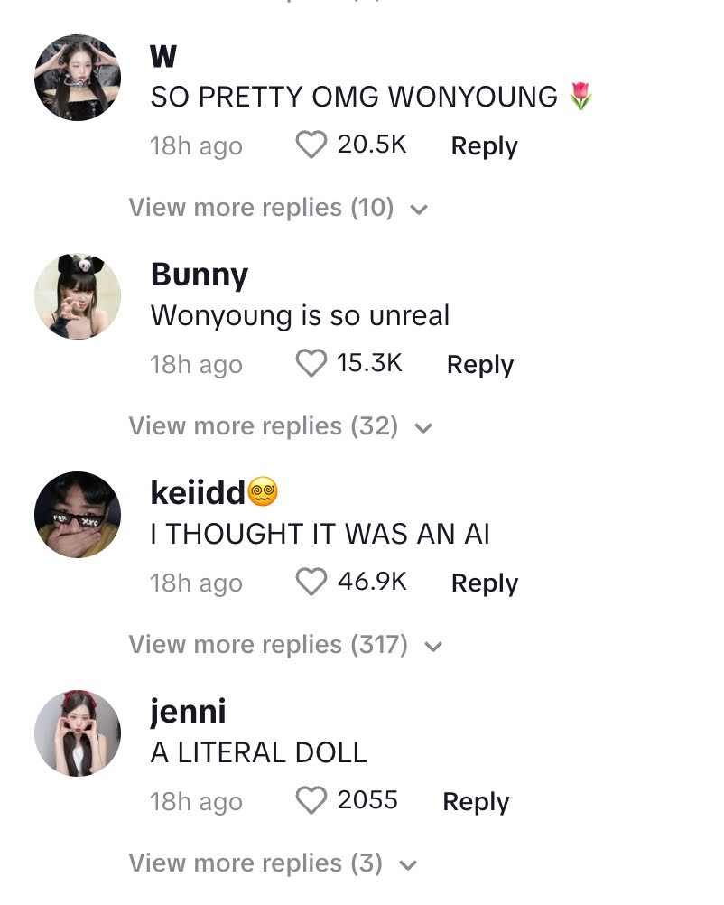Screen dimensions: 724x905
Task: Like Bunny's comment via the heart
Action: point(311,363)
